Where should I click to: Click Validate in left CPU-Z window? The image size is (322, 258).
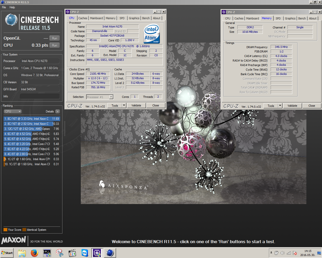(x=136, y=106)
